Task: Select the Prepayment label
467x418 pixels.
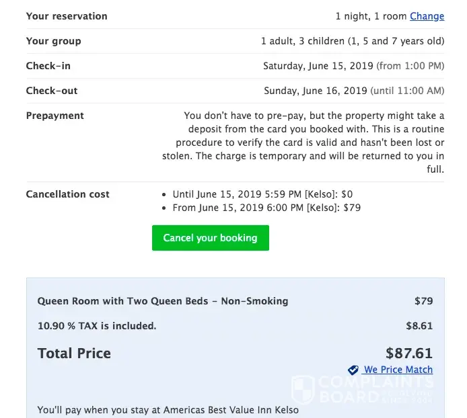Action: pos(55,116)
